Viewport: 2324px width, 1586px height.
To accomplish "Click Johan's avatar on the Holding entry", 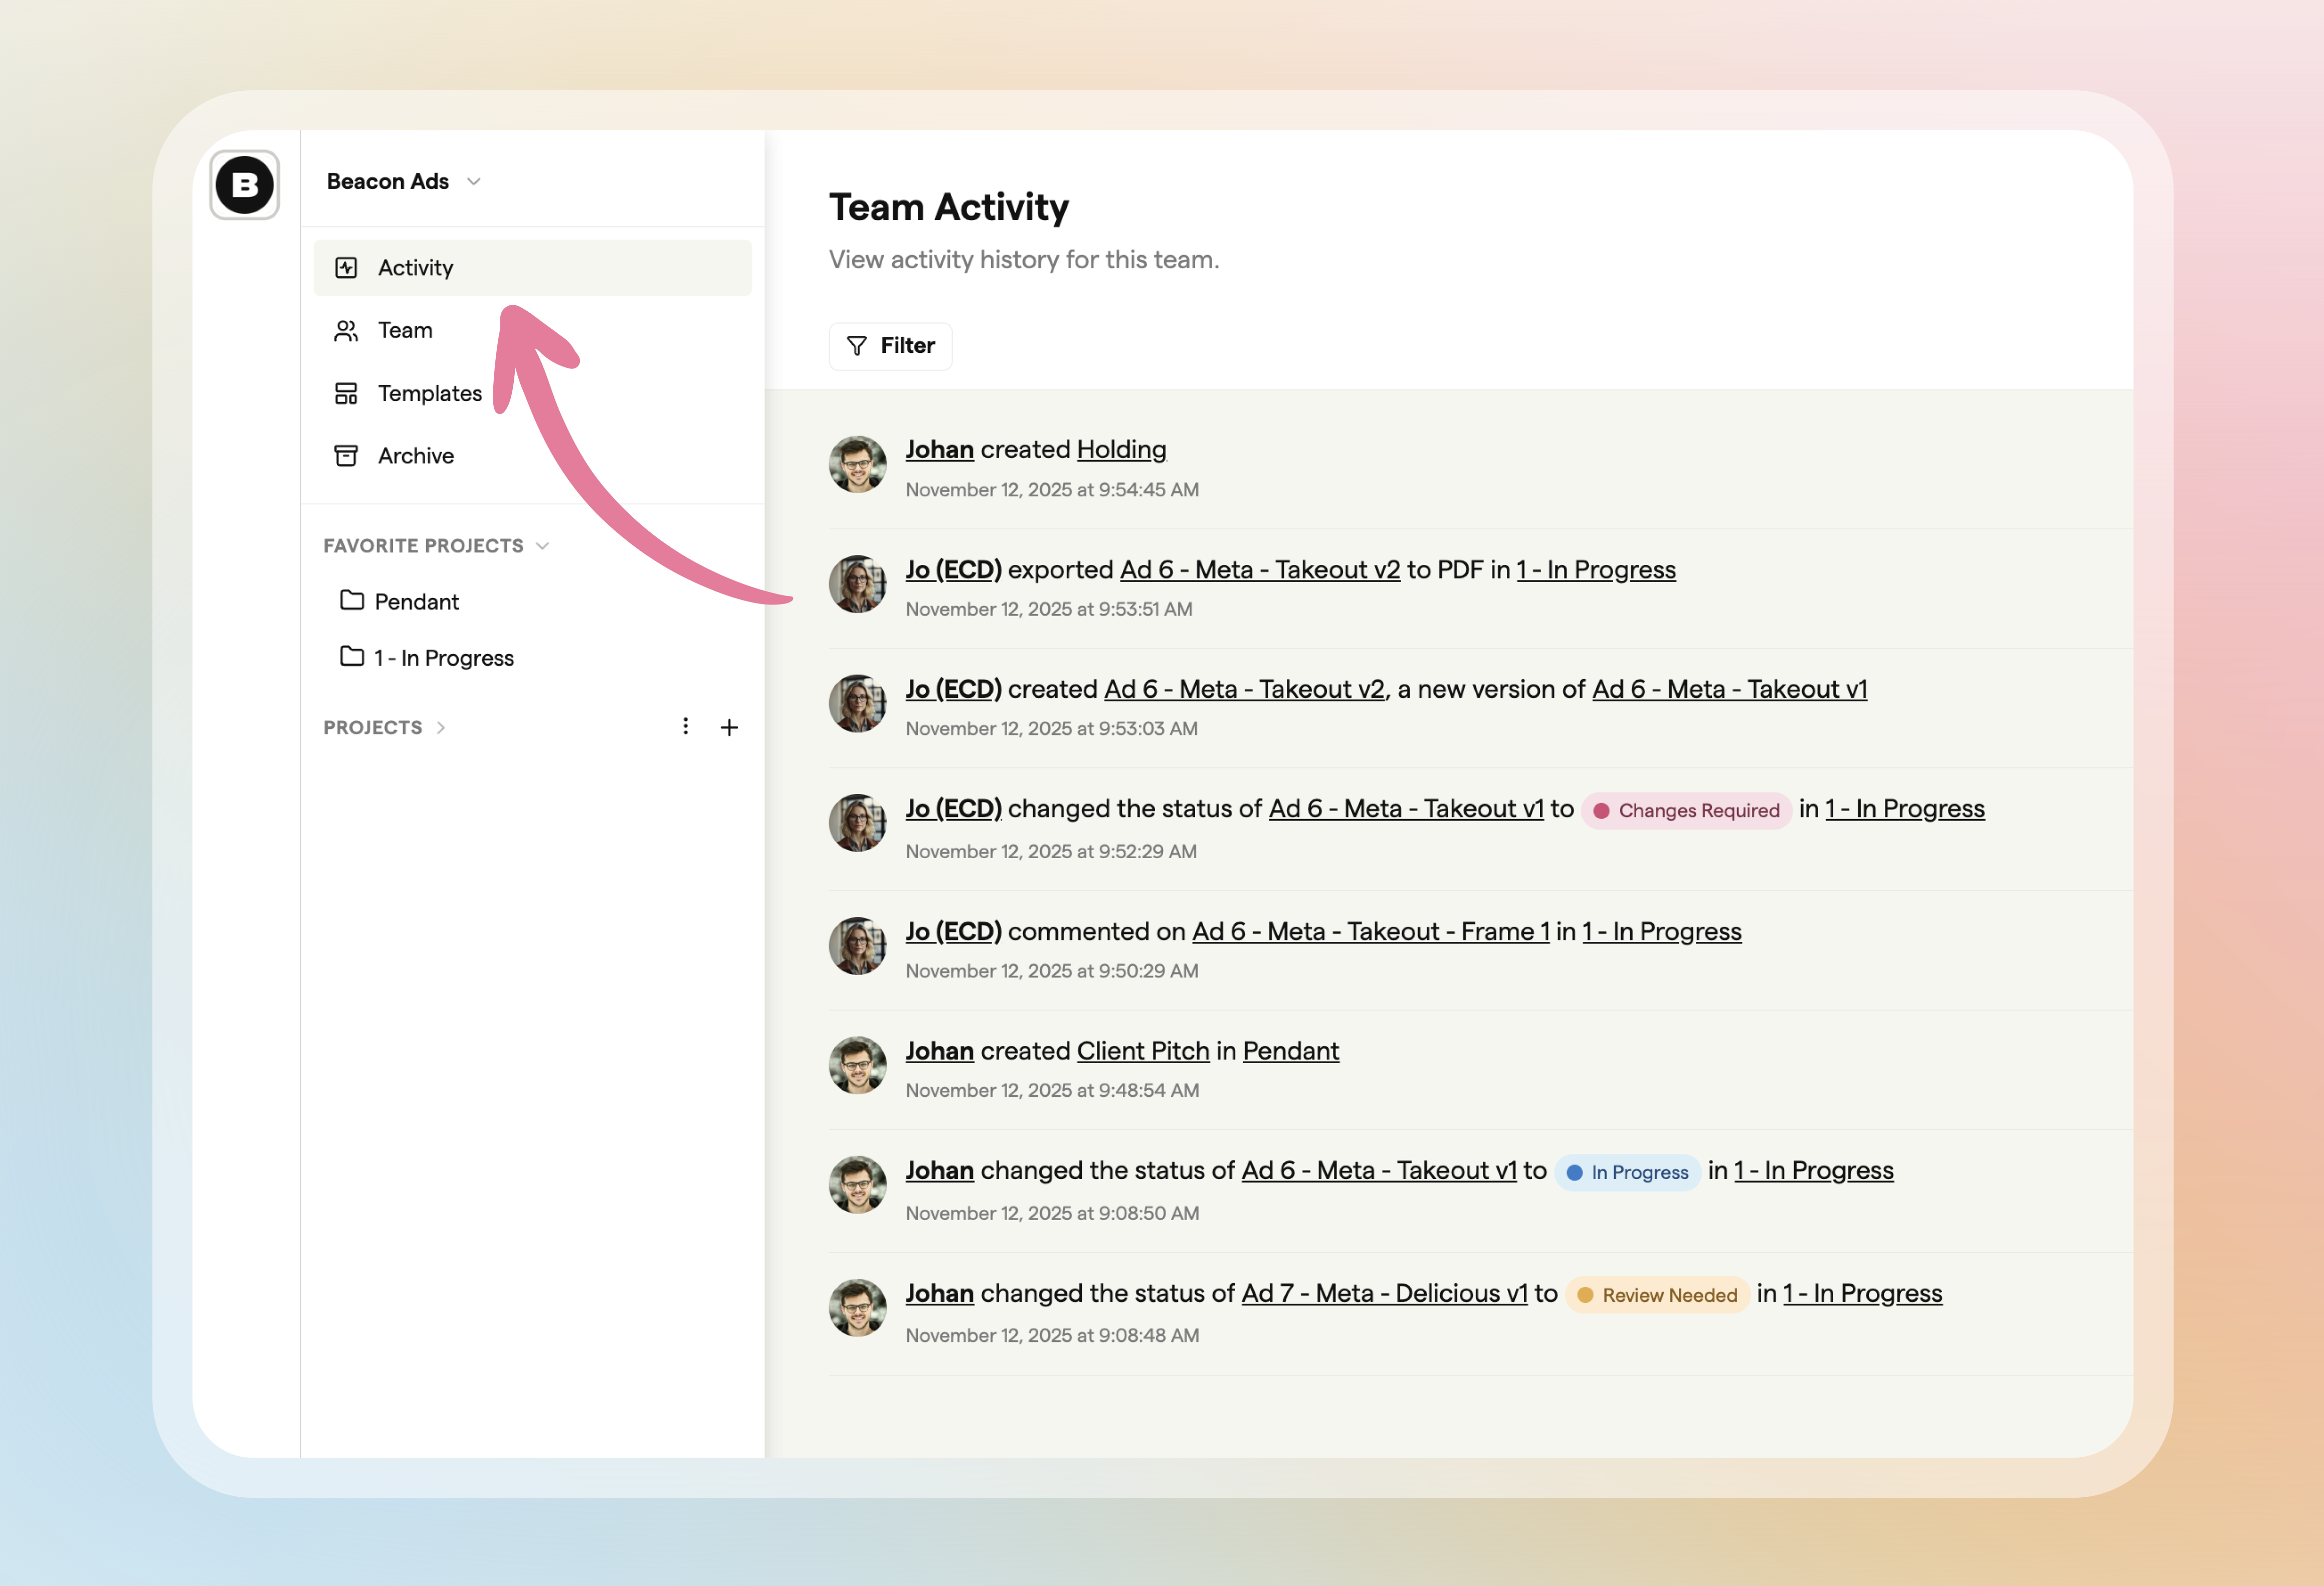I will 857,464.
